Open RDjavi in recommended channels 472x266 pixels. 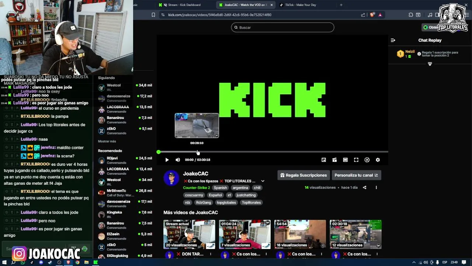(125, 160)
